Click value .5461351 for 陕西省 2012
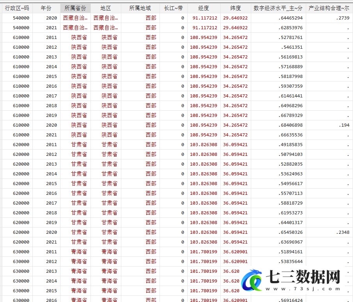This screenshot has width=353, height=302. coord(292,47)
